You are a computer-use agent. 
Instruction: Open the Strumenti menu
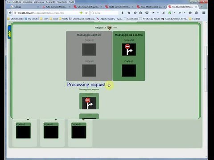pos(62,2)
